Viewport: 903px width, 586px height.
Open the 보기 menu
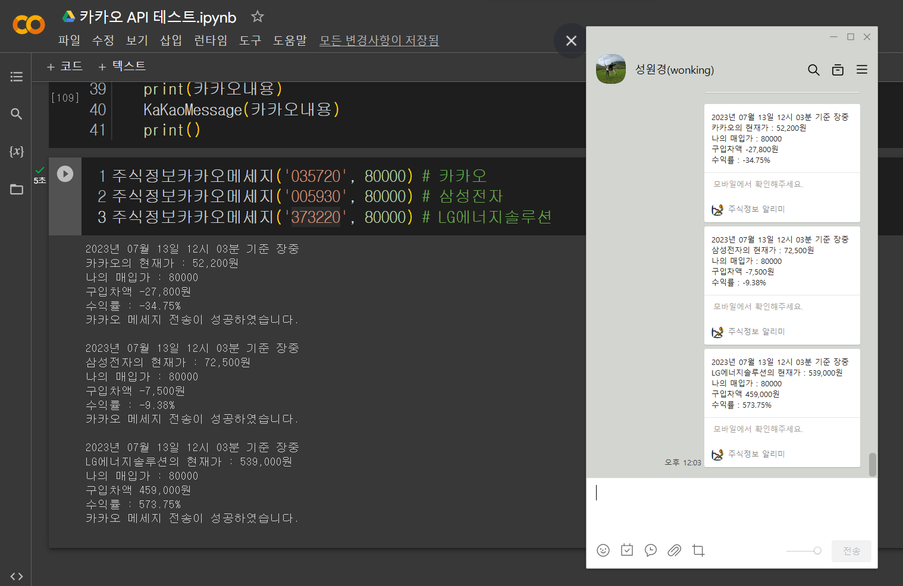[x=137, y=40]
